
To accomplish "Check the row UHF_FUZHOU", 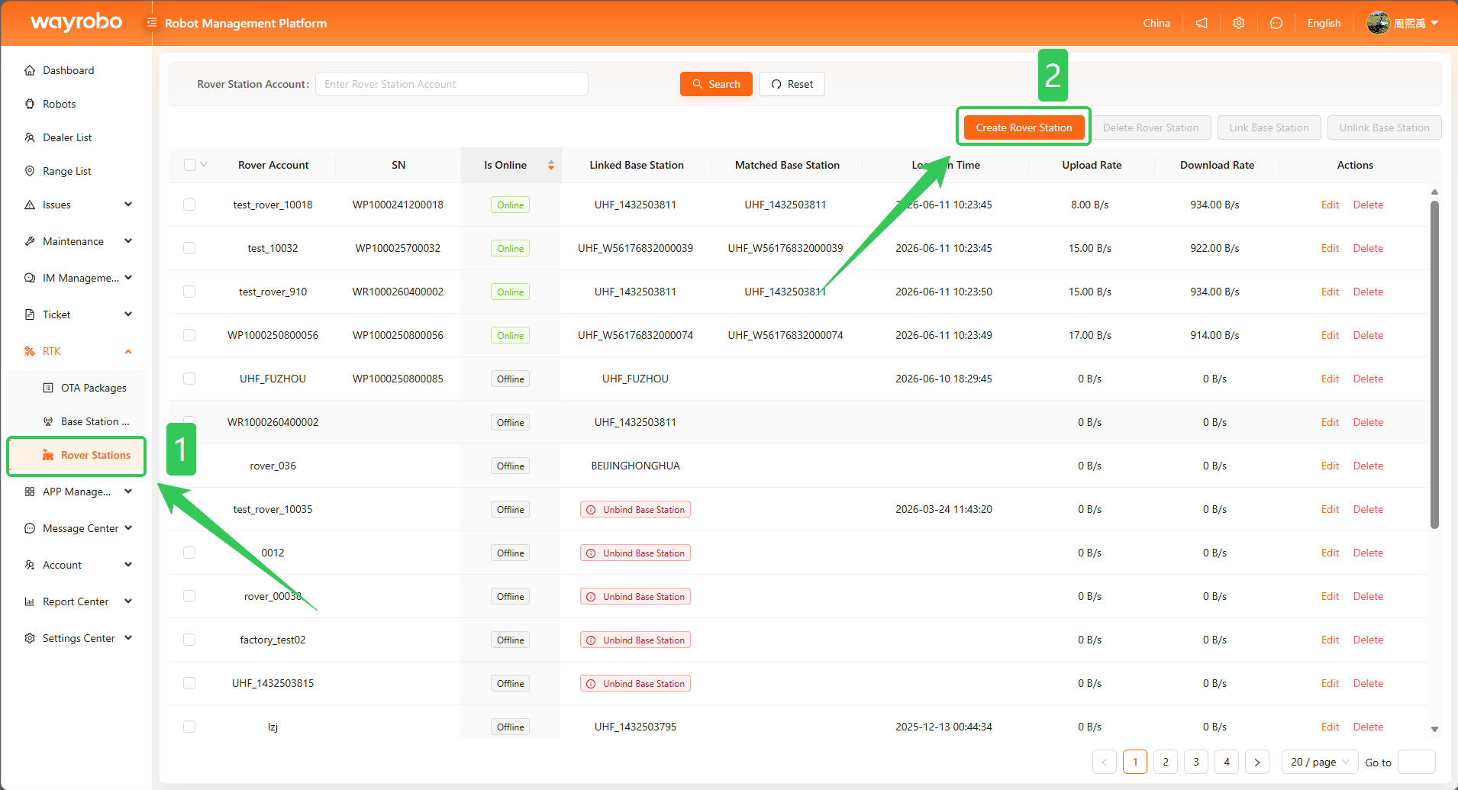I will pyautogui.click(x=189, y=379).
